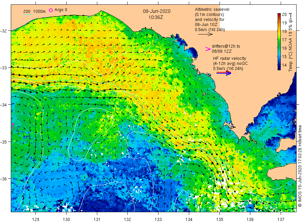The width and height of the screenshot is (304, 223).
Task: Click the colorbar value '14'
Action: tap(284, 65)
